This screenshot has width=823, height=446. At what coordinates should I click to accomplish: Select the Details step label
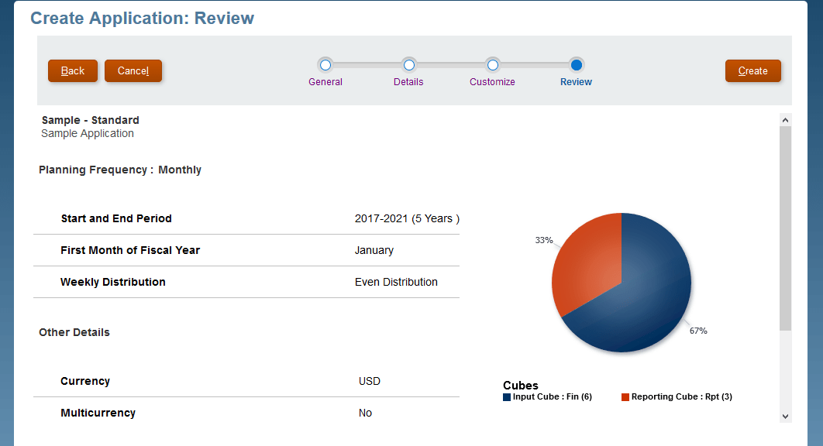coord(408,81)
